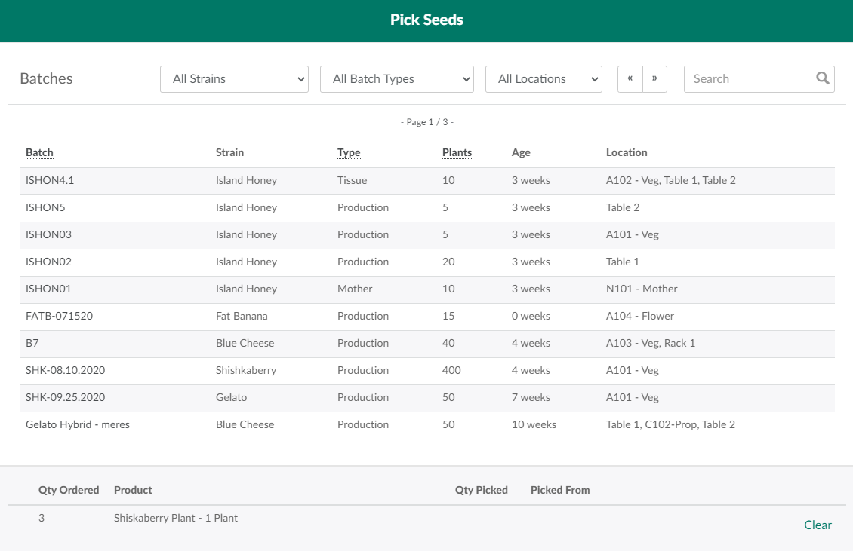This screenshot has width=853, height=551.
Task: Go to next page of batches
Action: [654, 78]
